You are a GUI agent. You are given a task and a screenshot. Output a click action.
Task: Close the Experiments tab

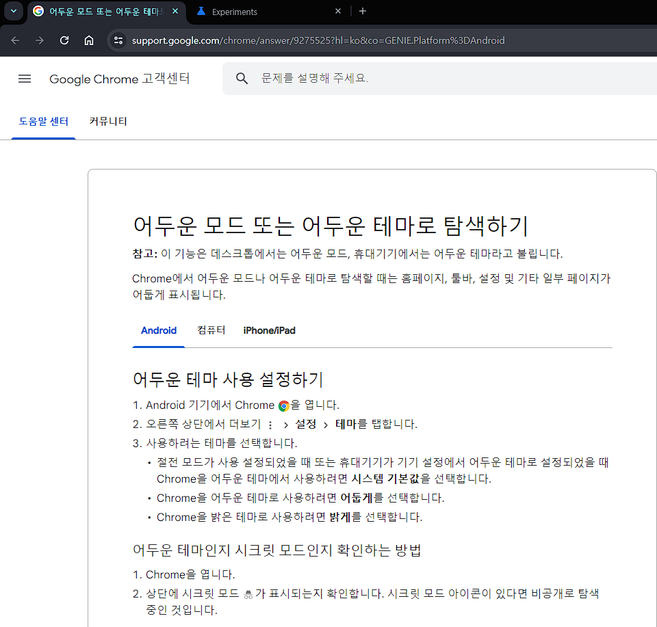[338, 12]
